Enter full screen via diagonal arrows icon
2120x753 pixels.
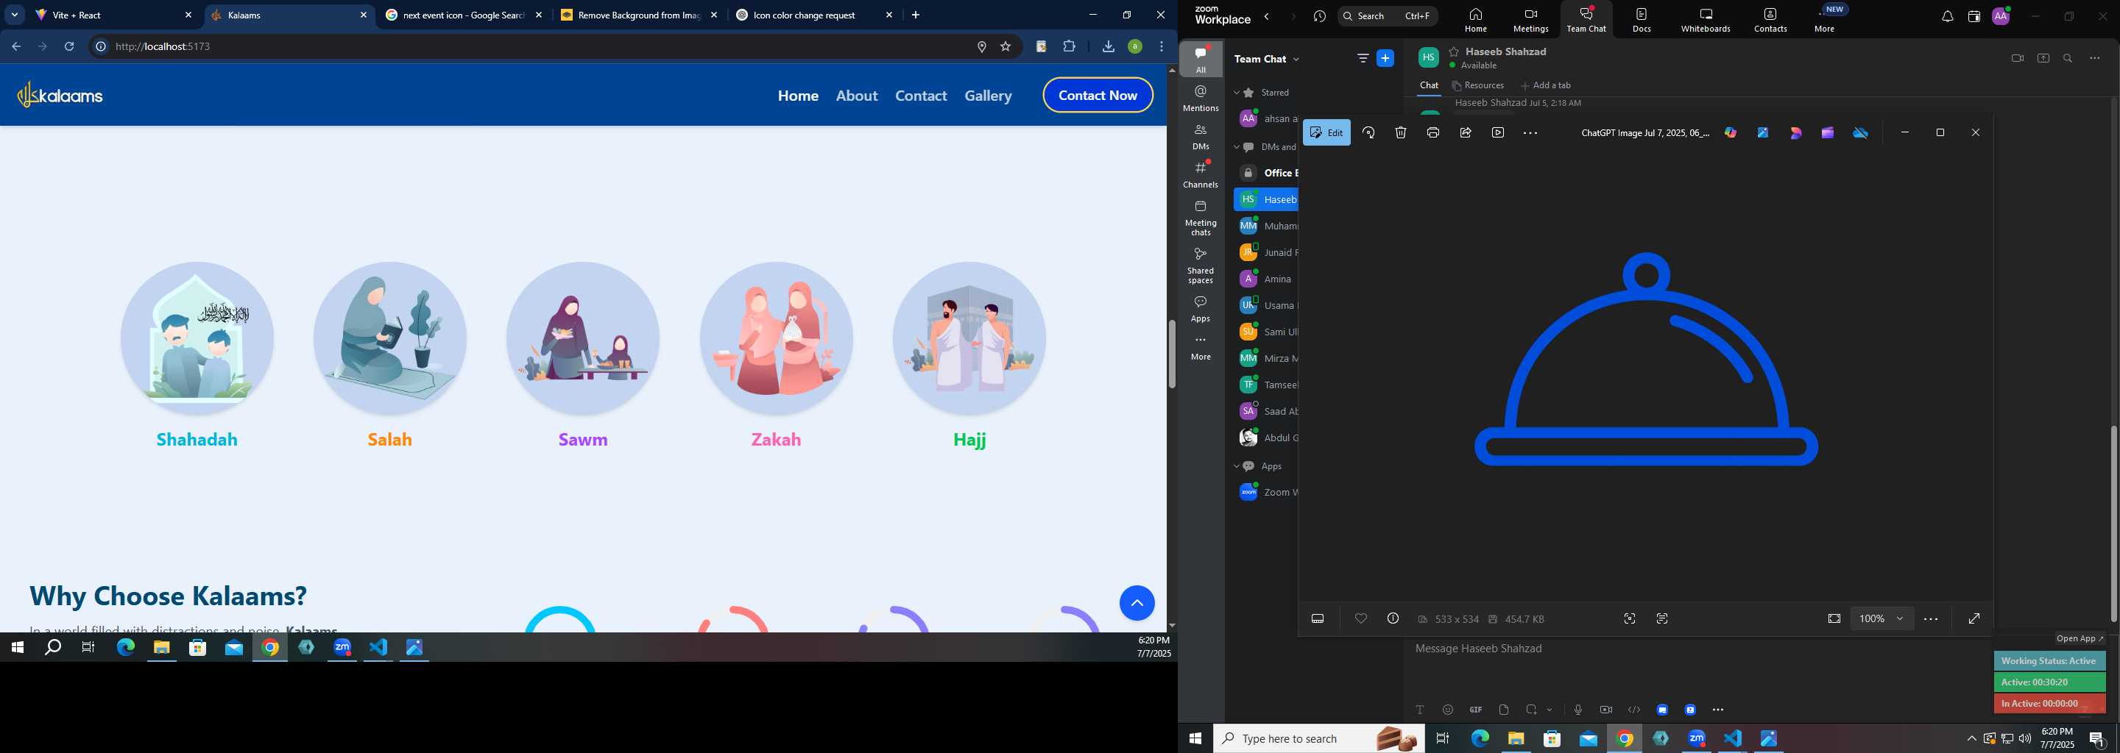(x=1974, y=618)
